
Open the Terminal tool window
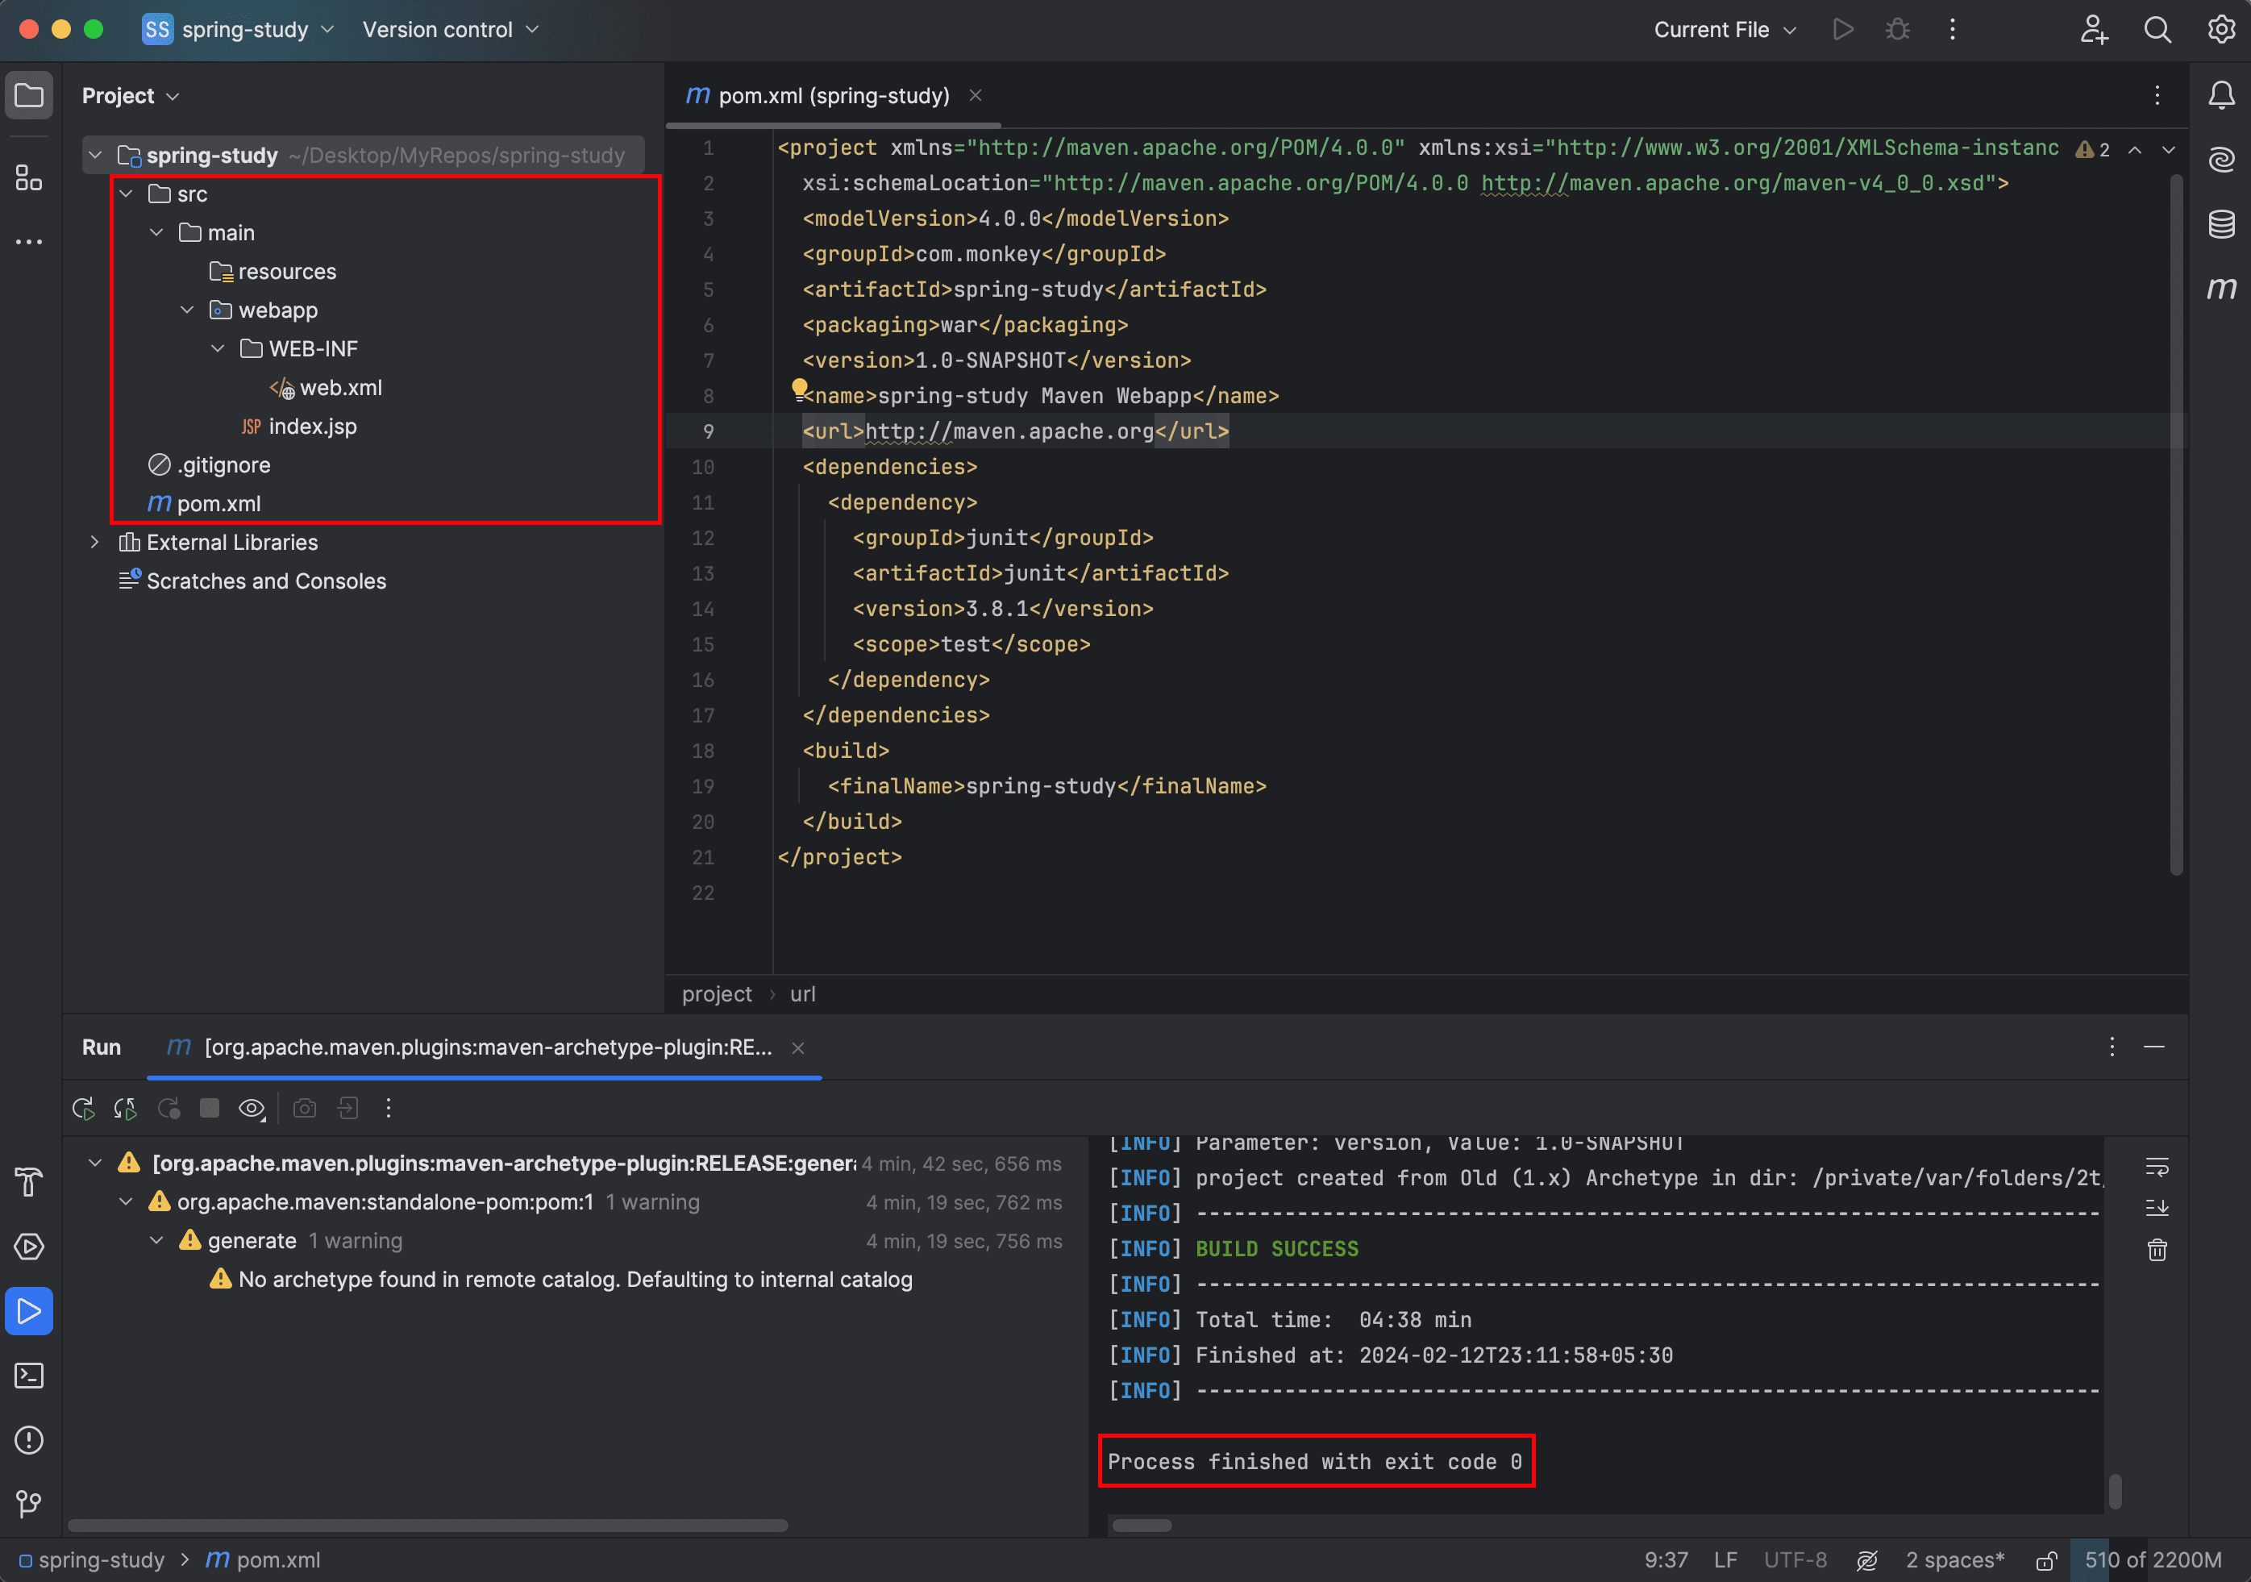29,1376
